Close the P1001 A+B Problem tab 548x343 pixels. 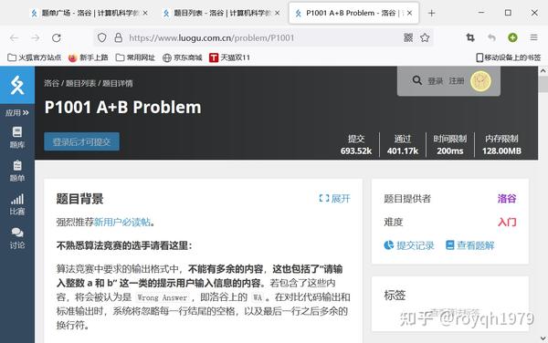coord(409,13)
